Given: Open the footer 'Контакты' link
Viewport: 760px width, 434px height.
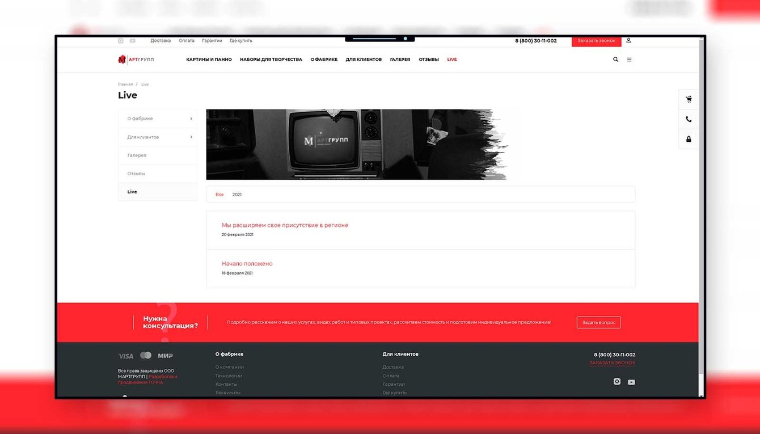Looking at the screenshot, I should pyautogui.click(x=226, y=384).
